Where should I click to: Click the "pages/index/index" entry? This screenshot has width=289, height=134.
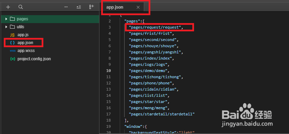pyautogui.click(x=151, y=58)
